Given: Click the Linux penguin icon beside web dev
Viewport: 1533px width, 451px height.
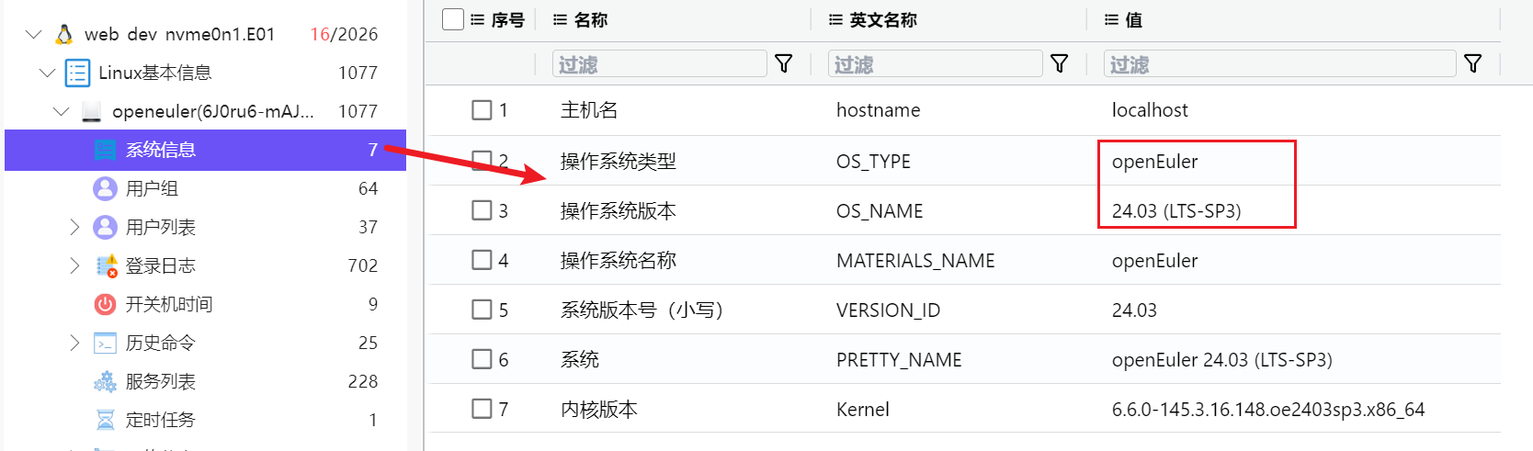Looking at the screenshot, I should tap(64, 34).
